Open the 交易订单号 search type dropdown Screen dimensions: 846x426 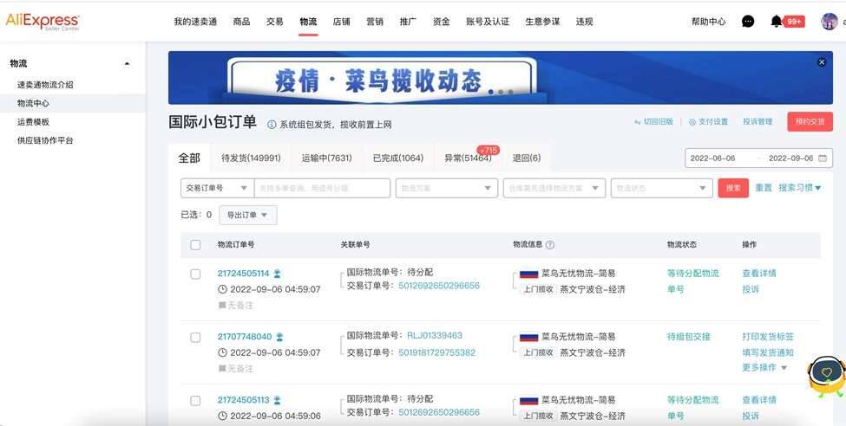(x=217, y=188)
